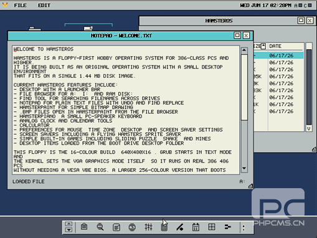Viewport: 317px width, 238px height.
Task: Launch the Find tool magnifier icon
Action: point(100,227)
